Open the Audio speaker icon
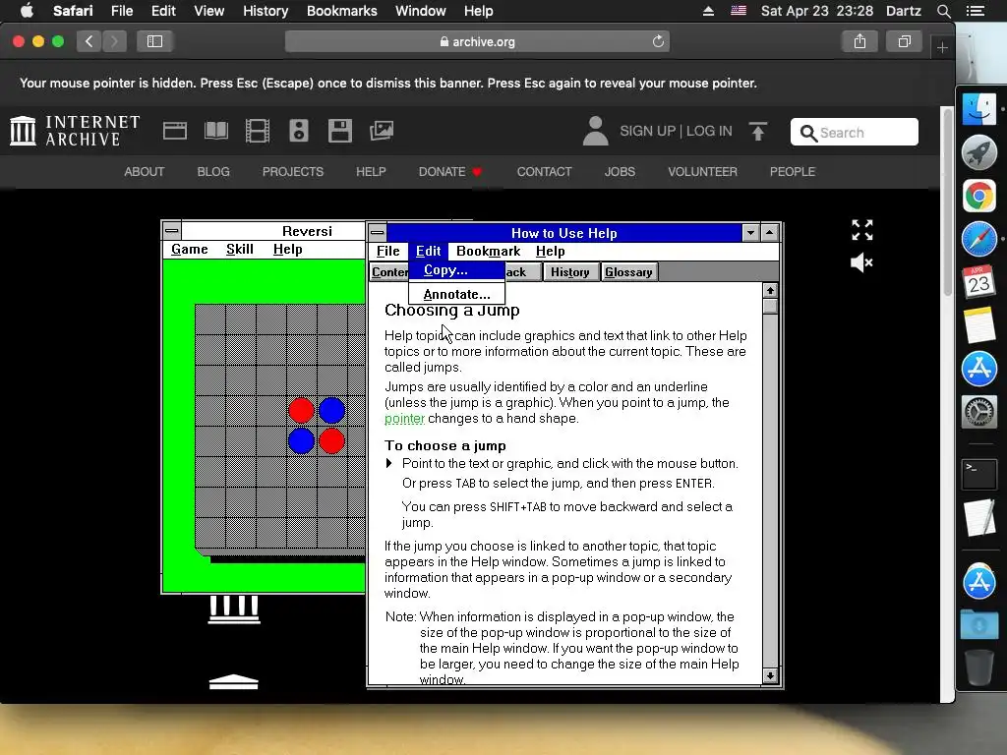Viewport: 1007px width, 755px height. click(x=299, y=131)
